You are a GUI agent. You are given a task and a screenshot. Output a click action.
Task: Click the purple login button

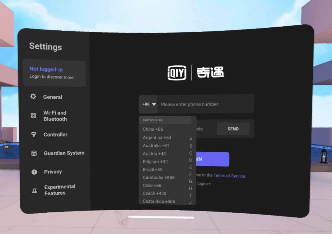click(213, 159)
